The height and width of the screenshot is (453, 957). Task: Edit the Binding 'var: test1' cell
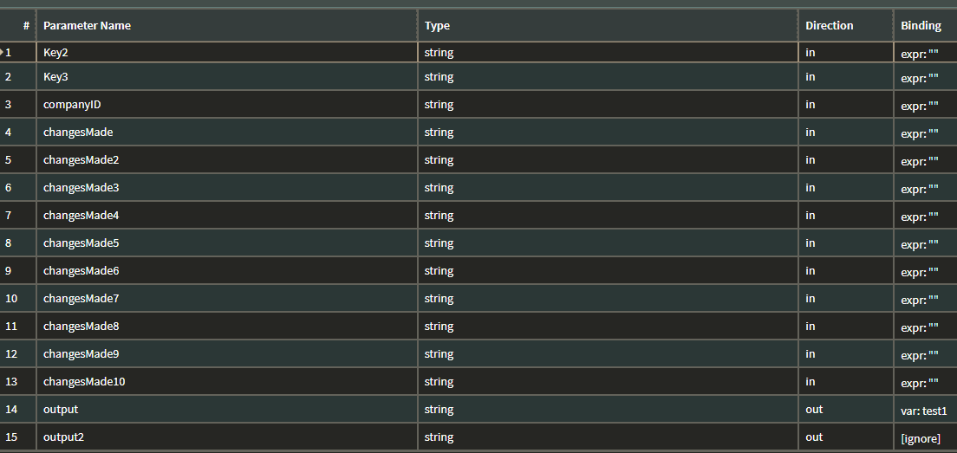tap(926, 409)
